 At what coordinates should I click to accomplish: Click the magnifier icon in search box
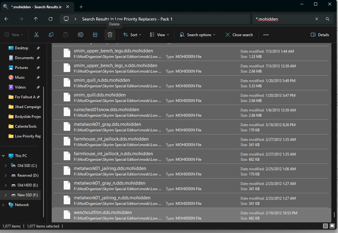pyautogui.click(x=328, y=19)
